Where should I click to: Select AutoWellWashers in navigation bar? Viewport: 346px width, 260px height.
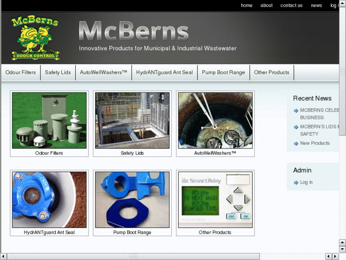tap(103, 73)
